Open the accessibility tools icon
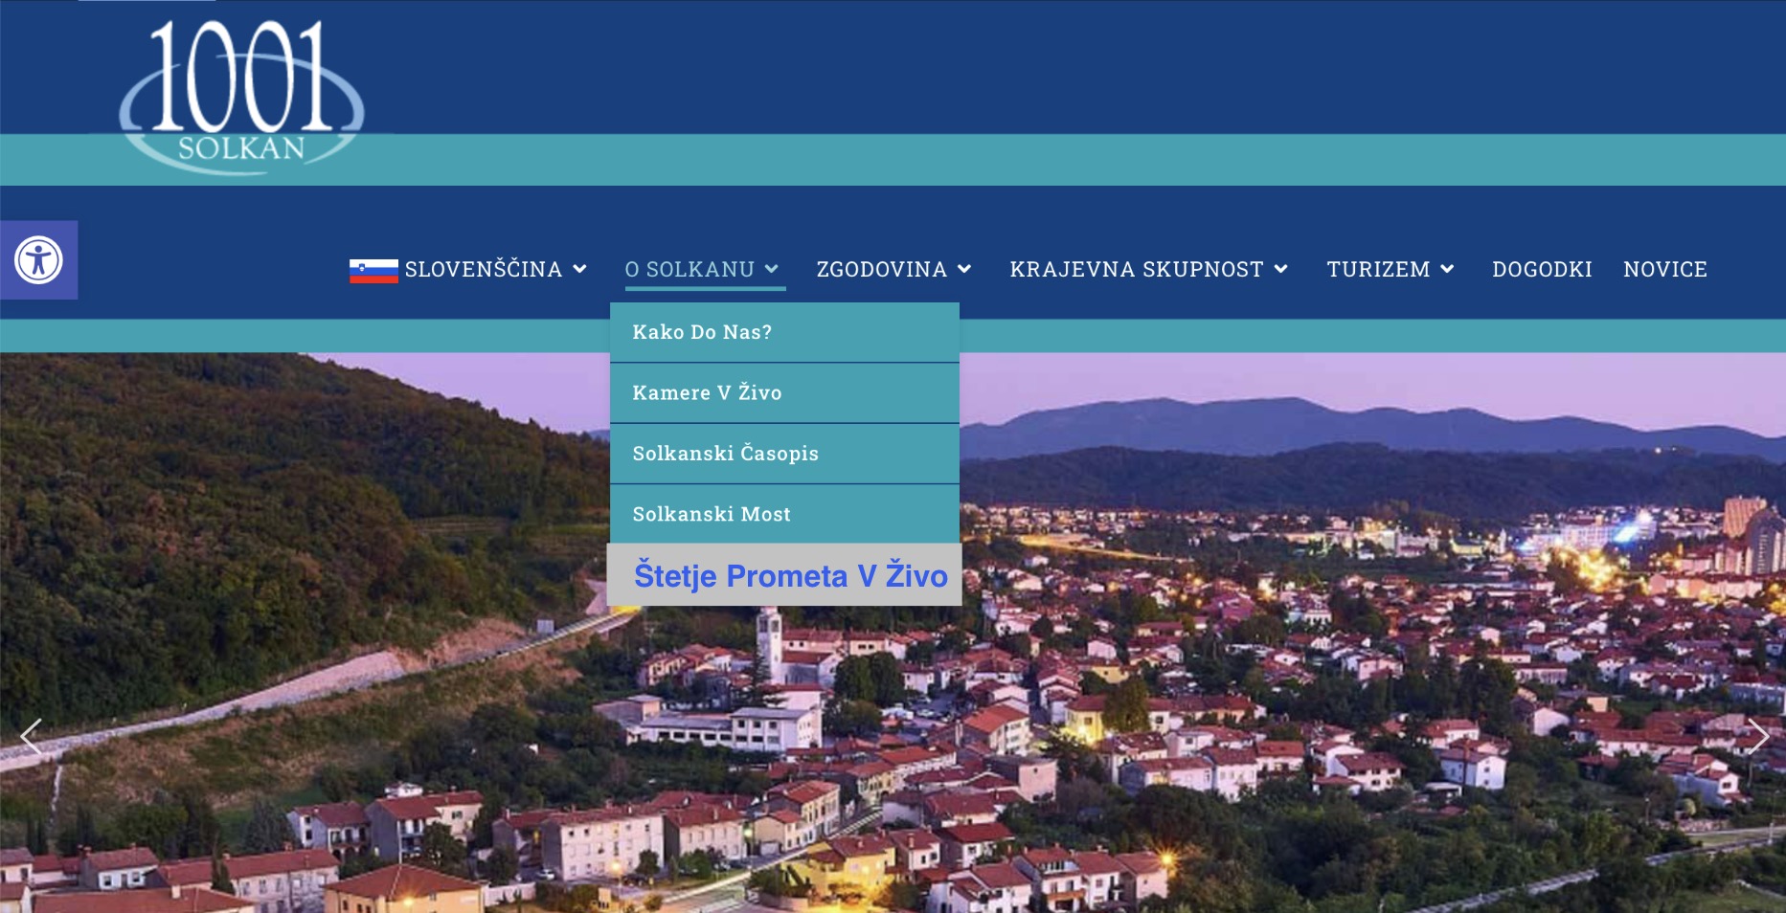Image resolution: width=1786 pixels, height=913 pixels. 38,260
